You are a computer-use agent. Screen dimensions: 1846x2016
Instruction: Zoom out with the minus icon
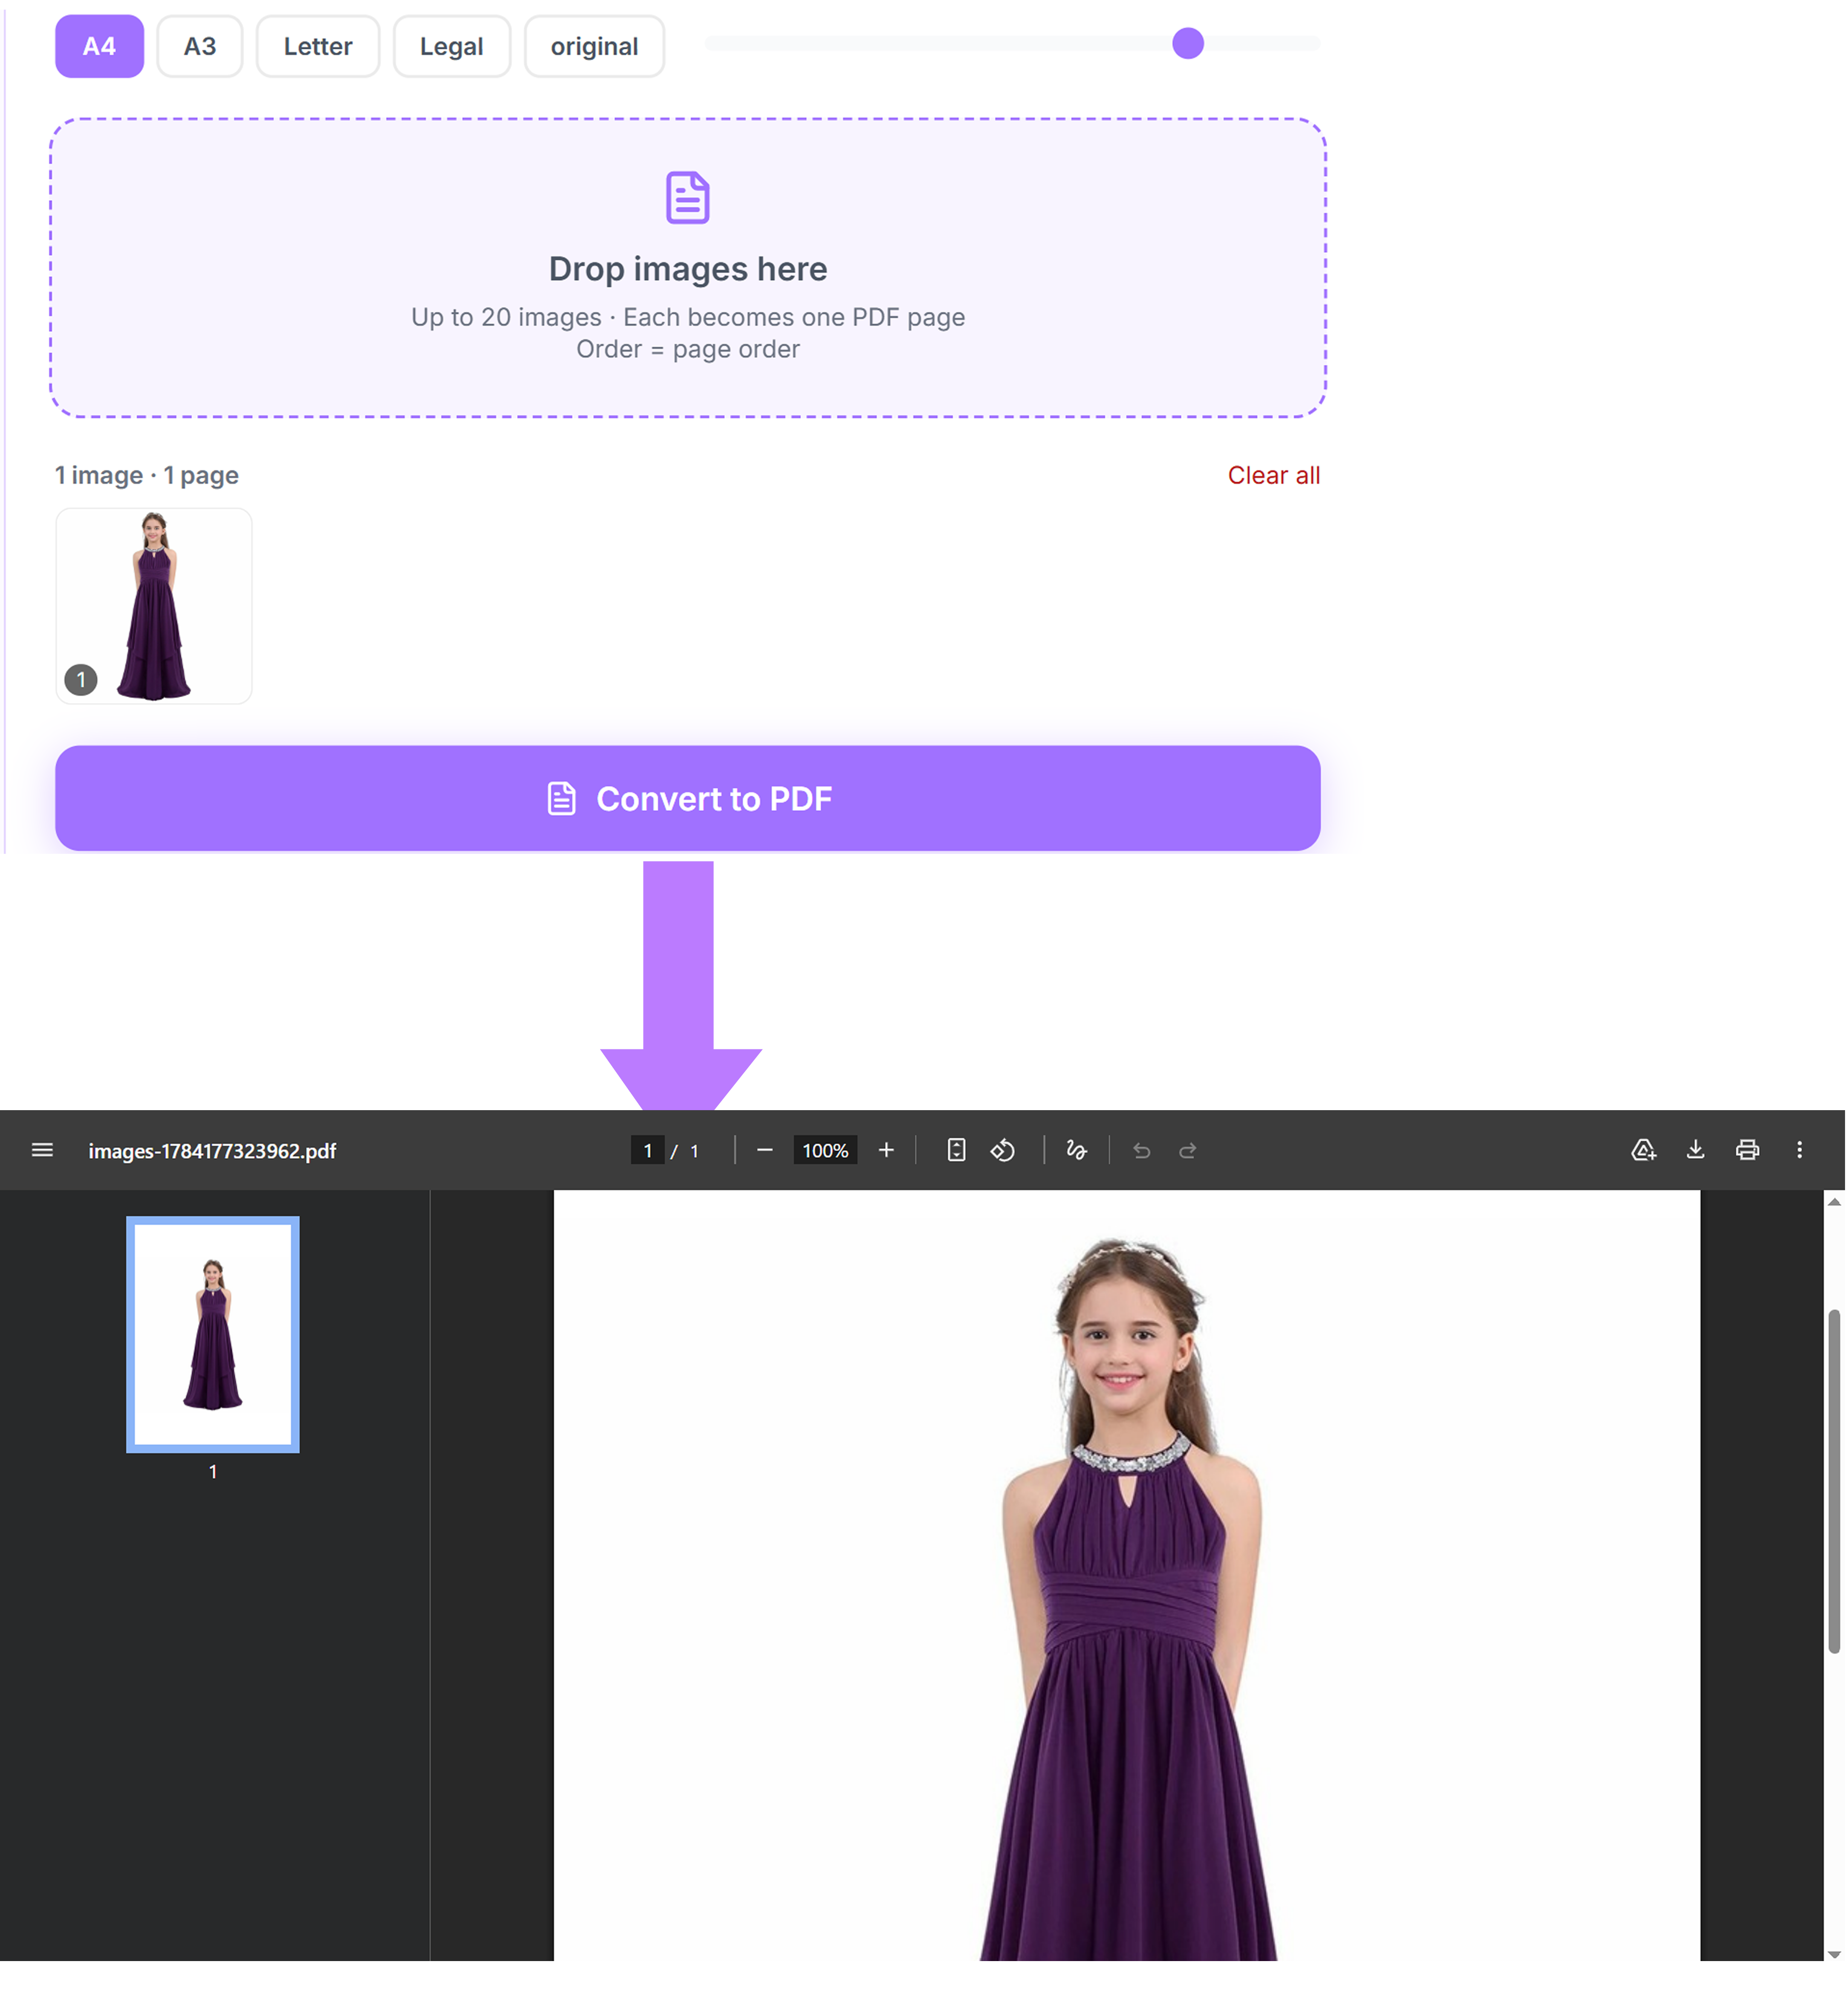[x=765, y=1150]
